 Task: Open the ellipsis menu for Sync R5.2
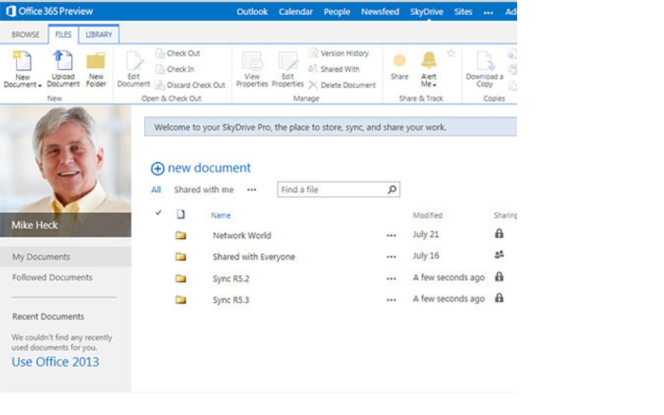click(x=391, y=279)
